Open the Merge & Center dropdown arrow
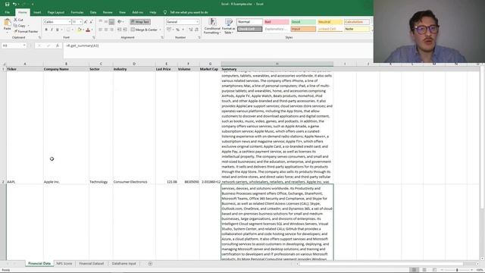Screen dimensions: 485x273 160,30
